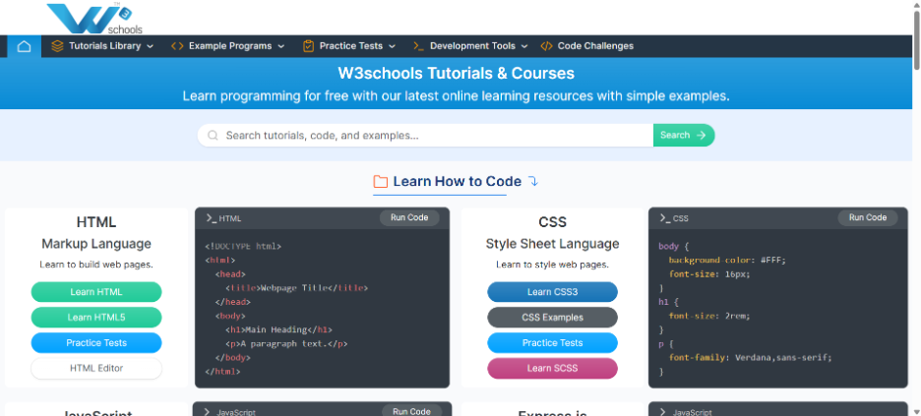This screenshot has width=921, height=416.
Task: Open the HTML Editor button
Action: [96, 369]
